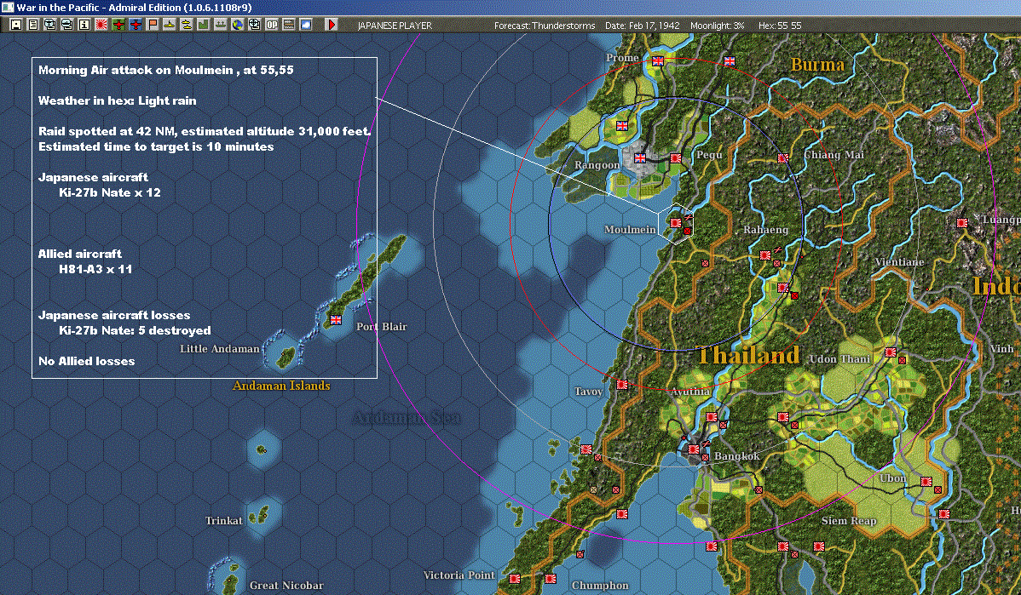Select the Japanese flag base near Ayuthia
1021x595 pixels.
pyautogui.click(x=712, y=417)
